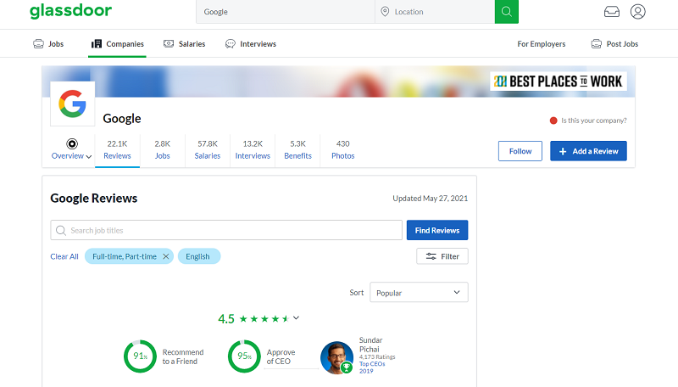Click the Google company logo

point(73,104)
